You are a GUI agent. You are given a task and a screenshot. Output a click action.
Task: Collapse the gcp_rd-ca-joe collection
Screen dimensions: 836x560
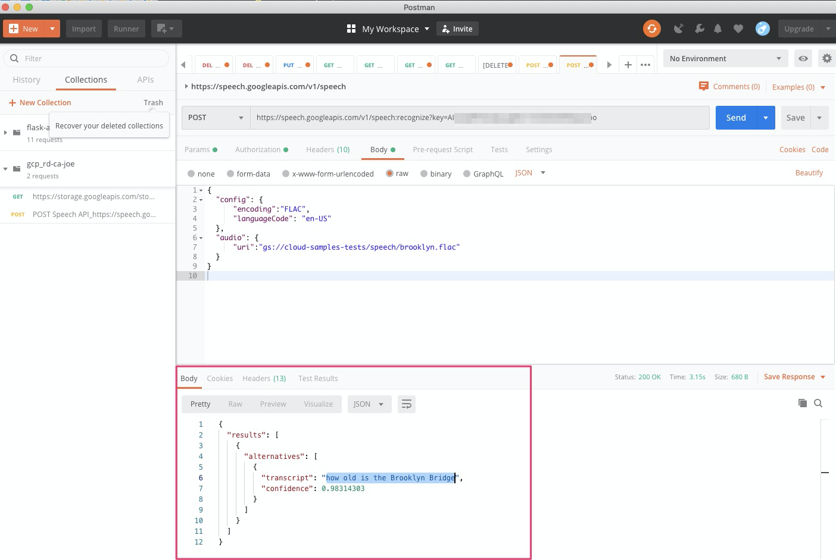tap(5, 169)
